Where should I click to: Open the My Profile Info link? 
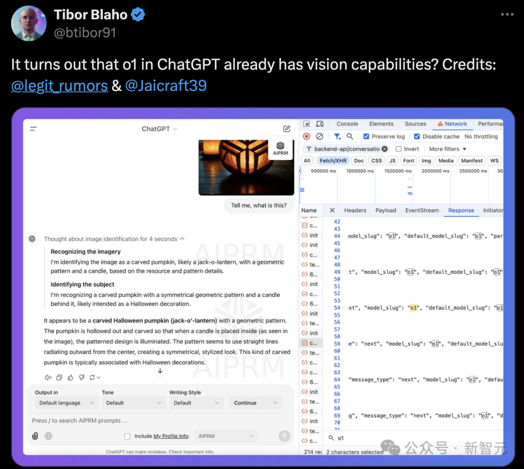click(x=171, y=436)
